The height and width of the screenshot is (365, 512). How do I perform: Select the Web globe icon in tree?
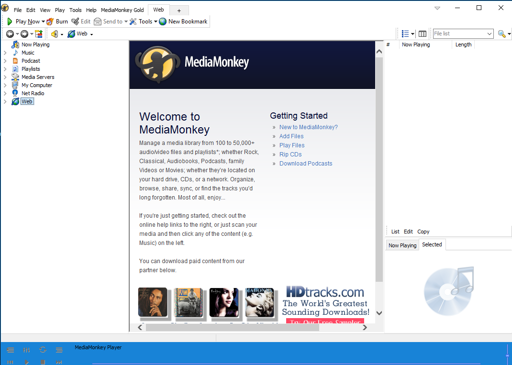click(15, 101)
